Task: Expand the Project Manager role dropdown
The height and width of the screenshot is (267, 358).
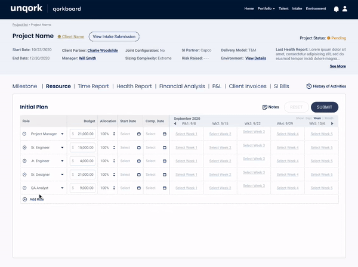Action: click(x=62, y=134)
